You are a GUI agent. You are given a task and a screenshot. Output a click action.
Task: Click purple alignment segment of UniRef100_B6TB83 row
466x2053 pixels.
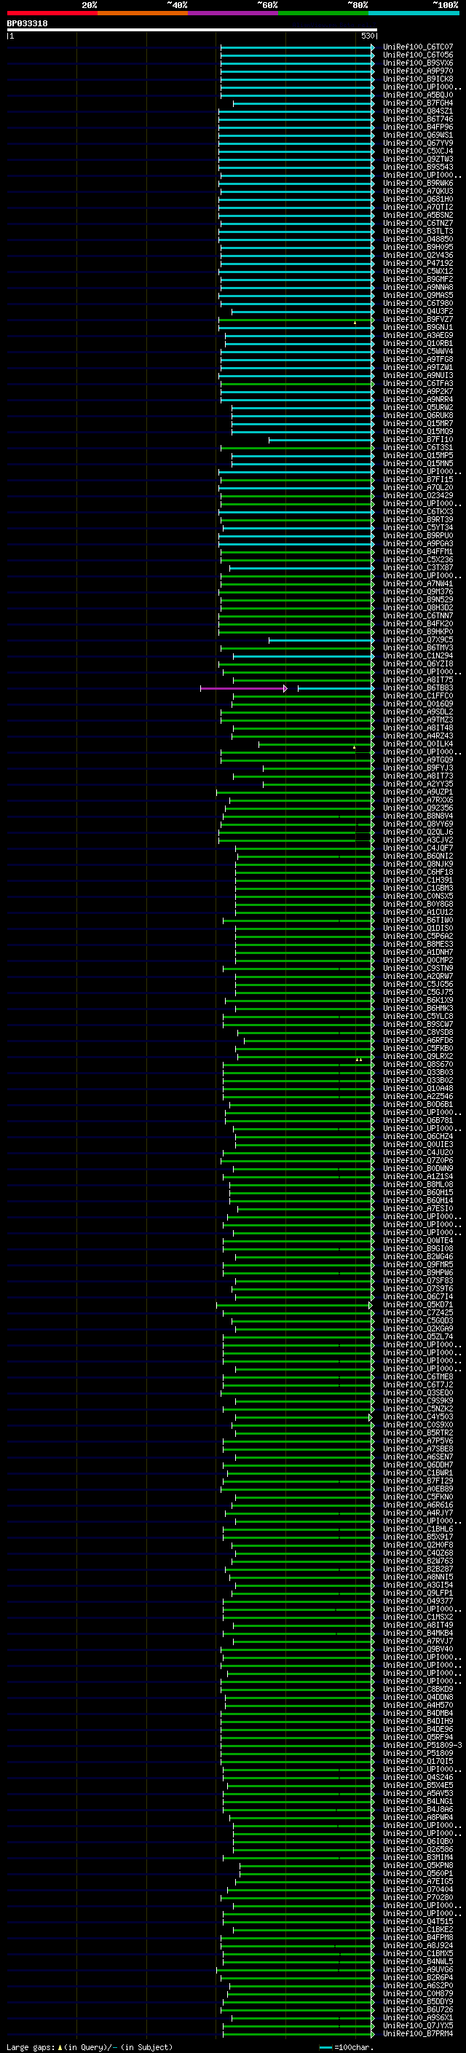[244, 687]
